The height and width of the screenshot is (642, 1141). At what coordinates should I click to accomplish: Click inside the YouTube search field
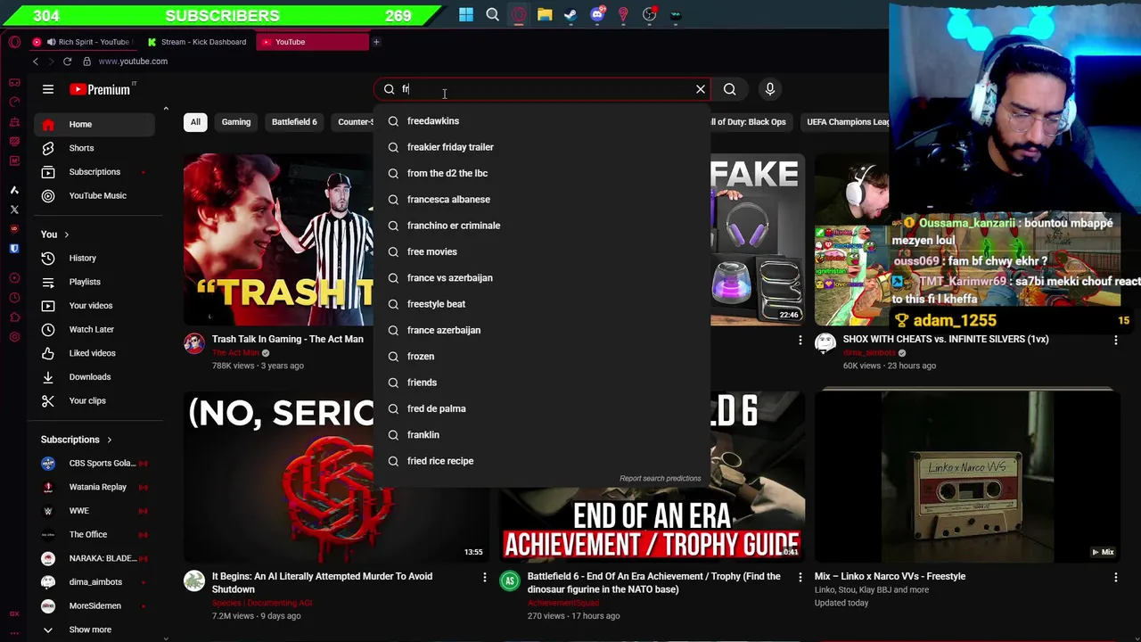(544, 89)
